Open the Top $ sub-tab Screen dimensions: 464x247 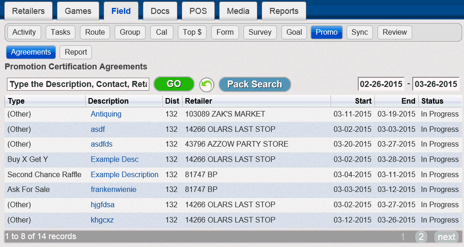[192, 32]
